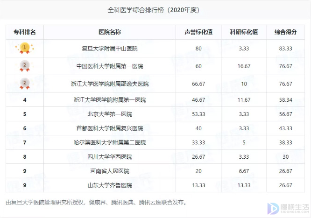This screenshot has width=311, height=218.
Task: Click rank number 4
Action: tap(25, 100)
